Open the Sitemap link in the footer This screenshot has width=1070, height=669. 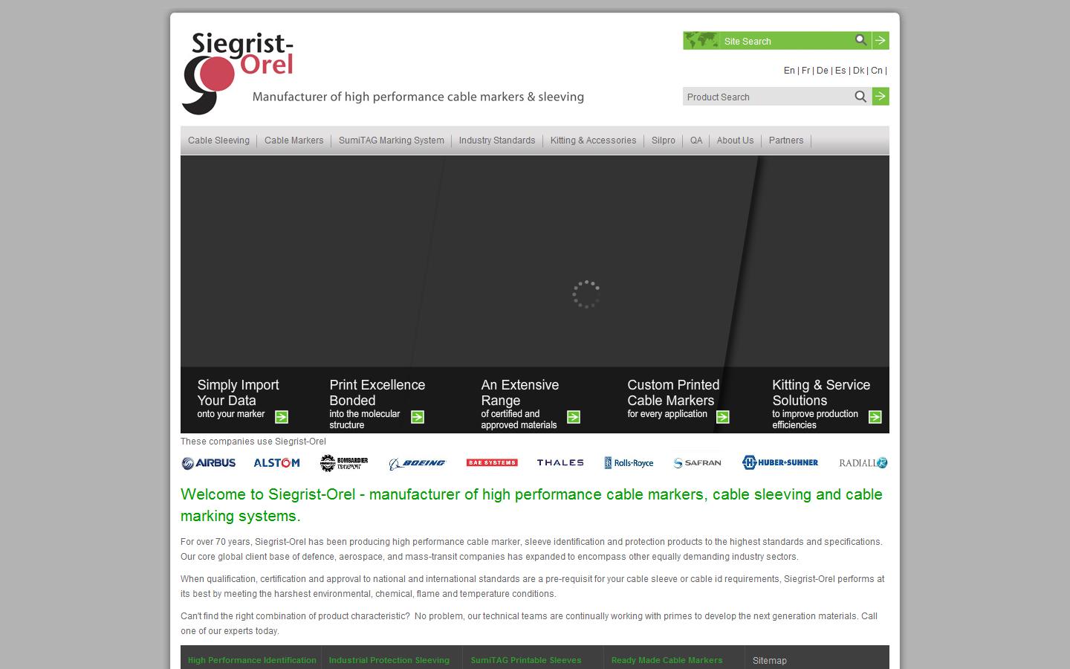[x=769, y=660]
